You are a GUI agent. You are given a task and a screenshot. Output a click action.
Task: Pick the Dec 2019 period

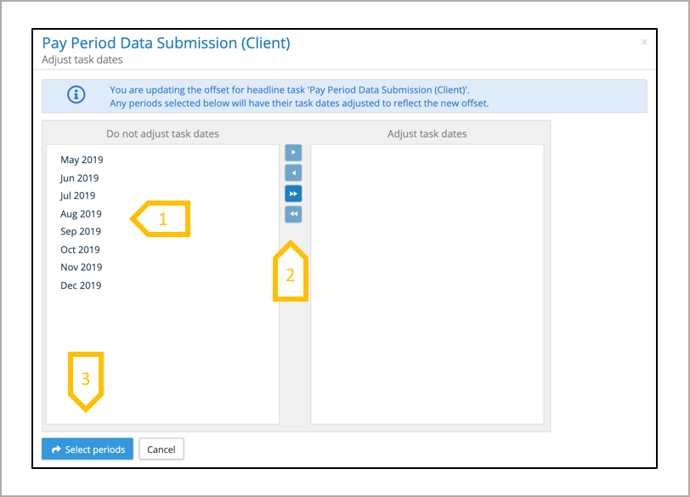coord(81,285)
